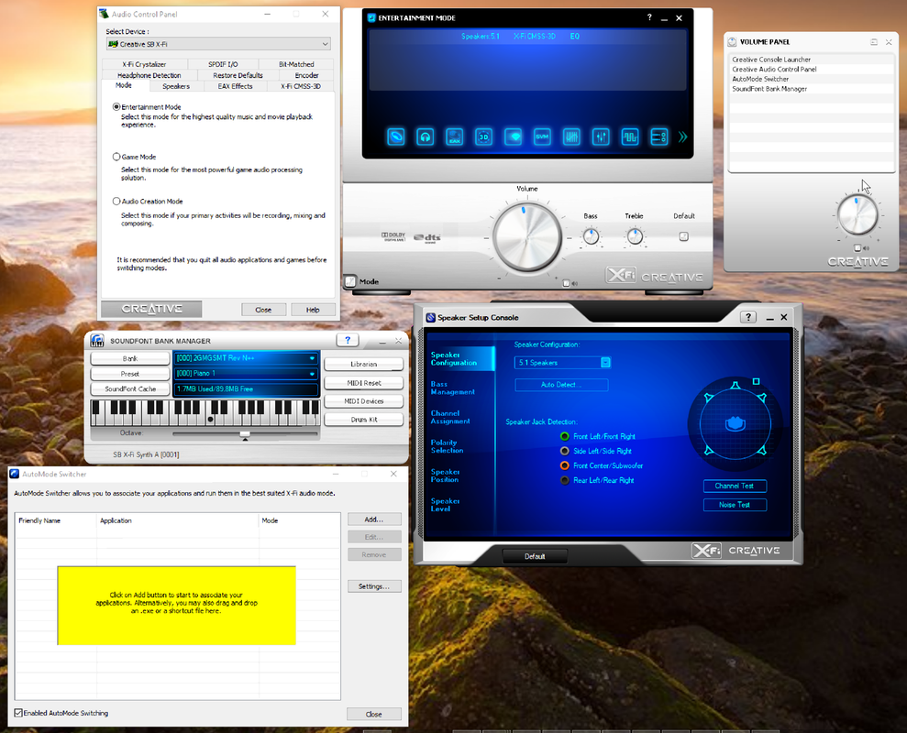Open help in Entertainment Mode title bar

tap(649, 17)
